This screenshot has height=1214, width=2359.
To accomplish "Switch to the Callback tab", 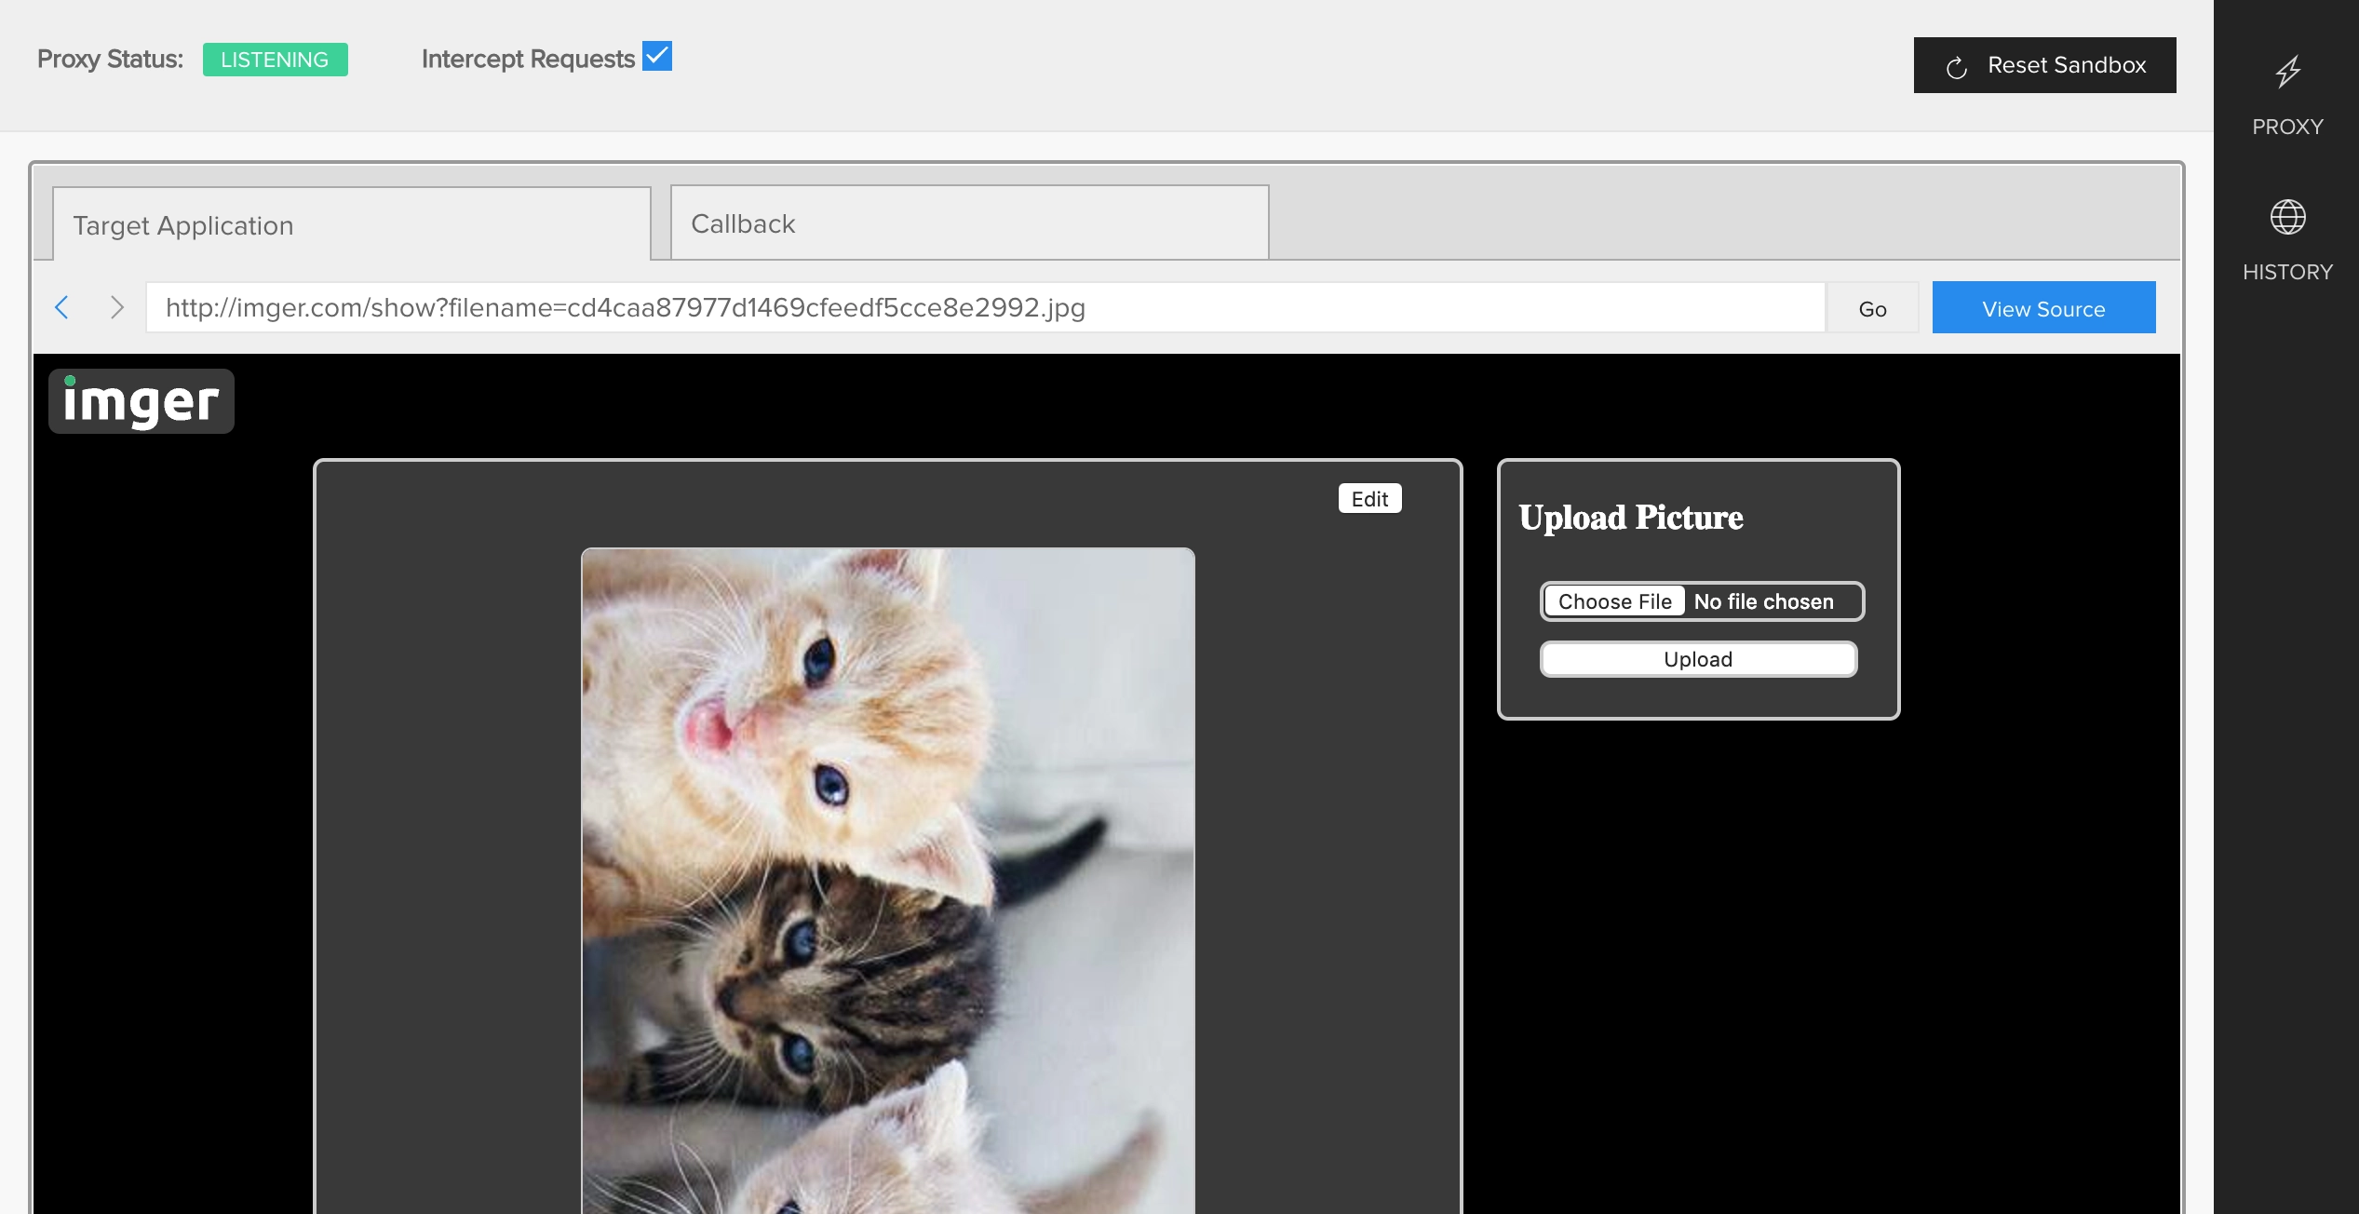I will (x=968, y=223).
